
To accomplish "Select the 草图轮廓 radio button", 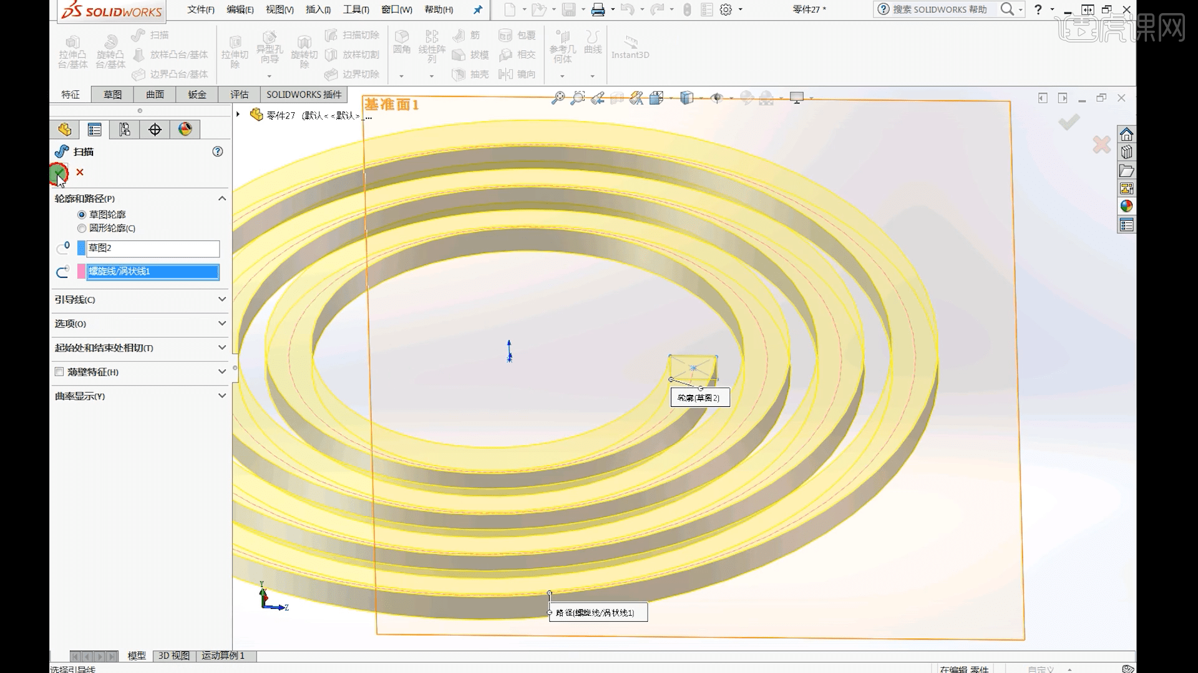I will (x=82, y=214).
